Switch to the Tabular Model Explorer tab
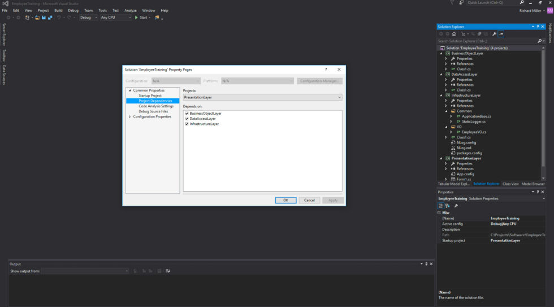The height and width of the screenshot is (307, 554). (x=454, y=184)
